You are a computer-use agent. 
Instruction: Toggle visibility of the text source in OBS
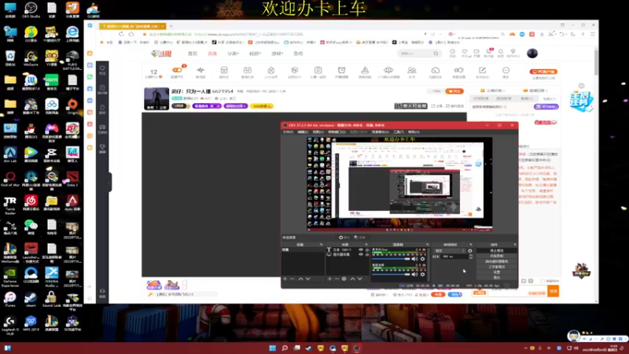pos(361,249)
